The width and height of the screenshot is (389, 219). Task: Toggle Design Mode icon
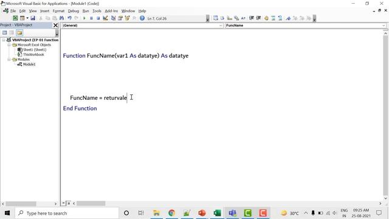click(105, 18)
